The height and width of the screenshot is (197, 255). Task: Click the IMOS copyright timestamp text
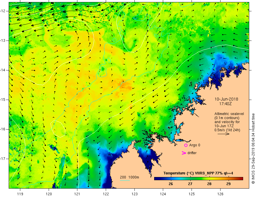253,149
